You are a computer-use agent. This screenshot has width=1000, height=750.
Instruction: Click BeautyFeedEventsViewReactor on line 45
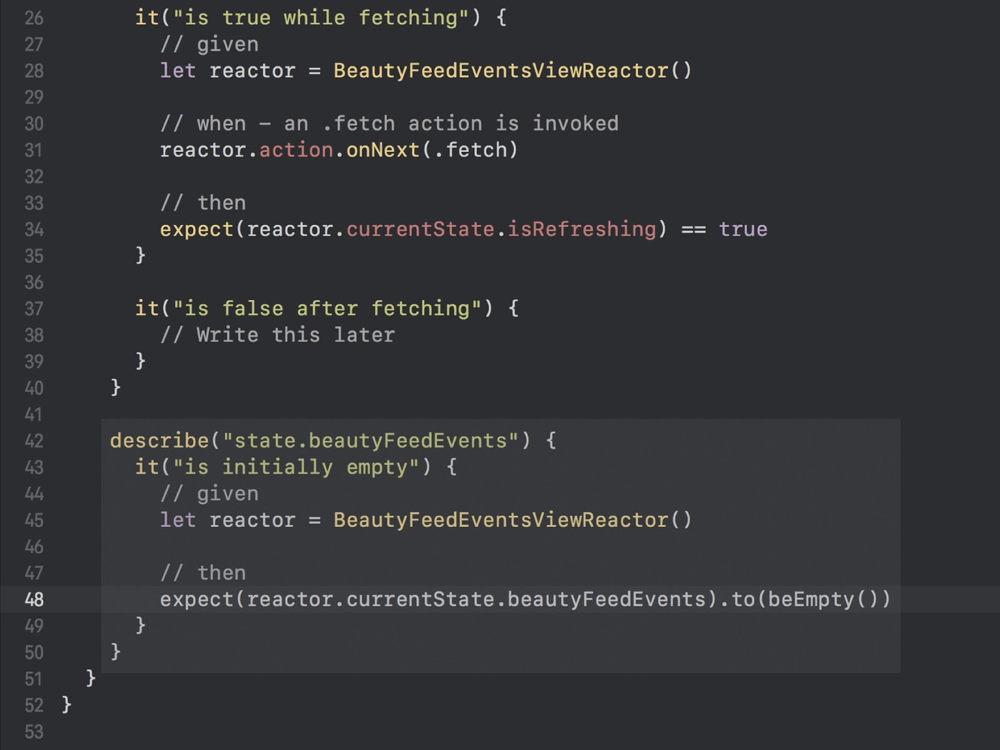point(500,520)
